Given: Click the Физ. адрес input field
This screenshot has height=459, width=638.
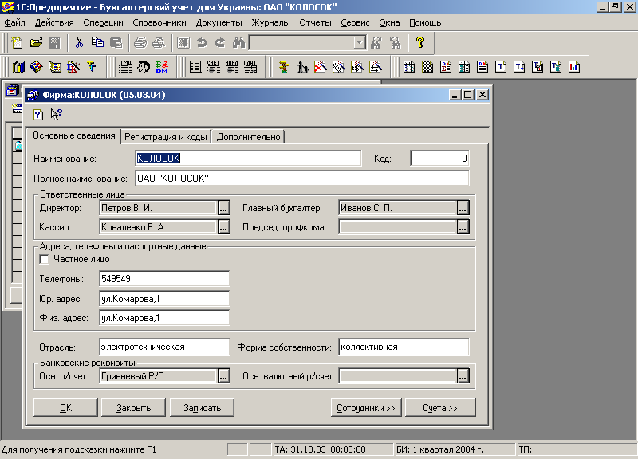Looking at the screenshot, I should (x=164, y=318).
